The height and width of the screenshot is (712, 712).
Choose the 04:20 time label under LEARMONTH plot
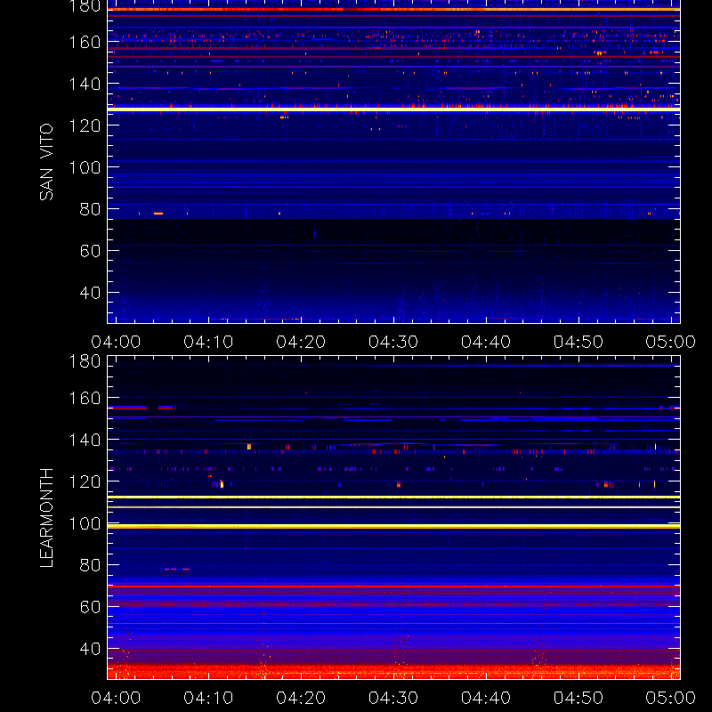[x=301, y=698]
